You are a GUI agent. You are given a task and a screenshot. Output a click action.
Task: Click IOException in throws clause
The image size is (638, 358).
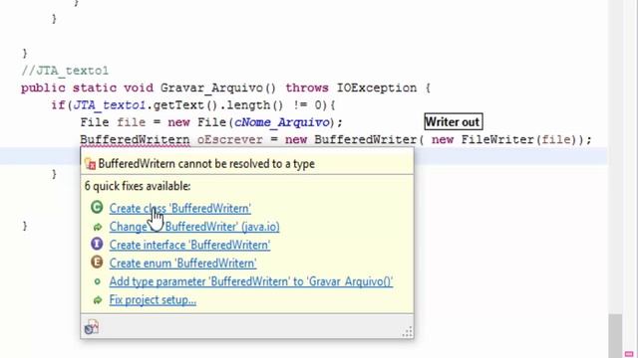pyautogui.click(x=377, y=89)
